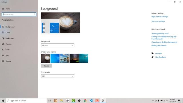Select the underwater swimmer wallpaper thumbnail
183x103 pixels.
coord(84,58)
